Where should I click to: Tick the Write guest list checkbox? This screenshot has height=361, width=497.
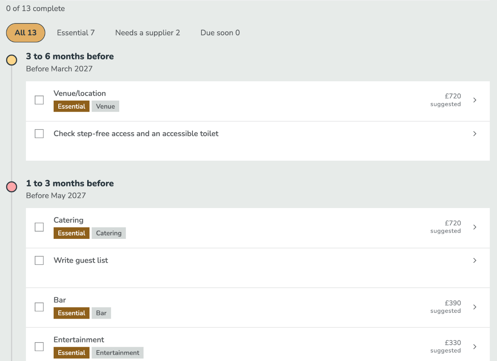click(x=39, y=260)
